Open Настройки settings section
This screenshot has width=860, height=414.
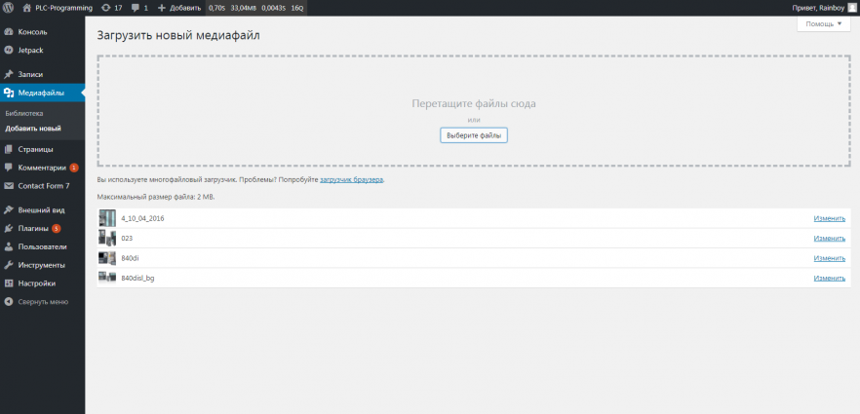[36, 283]
